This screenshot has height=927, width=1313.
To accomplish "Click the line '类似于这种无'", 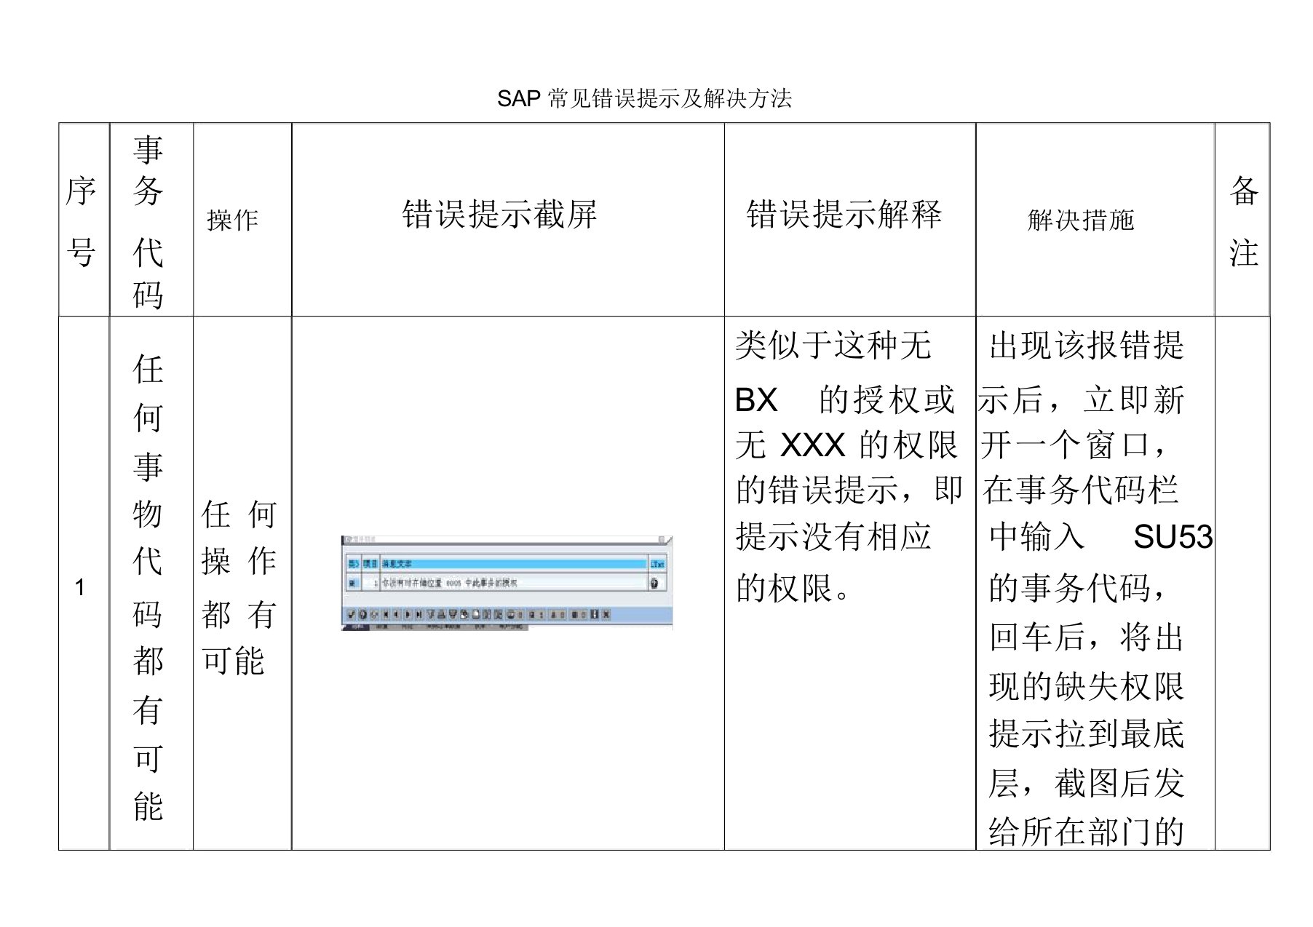I will click(x=833, y=345).
